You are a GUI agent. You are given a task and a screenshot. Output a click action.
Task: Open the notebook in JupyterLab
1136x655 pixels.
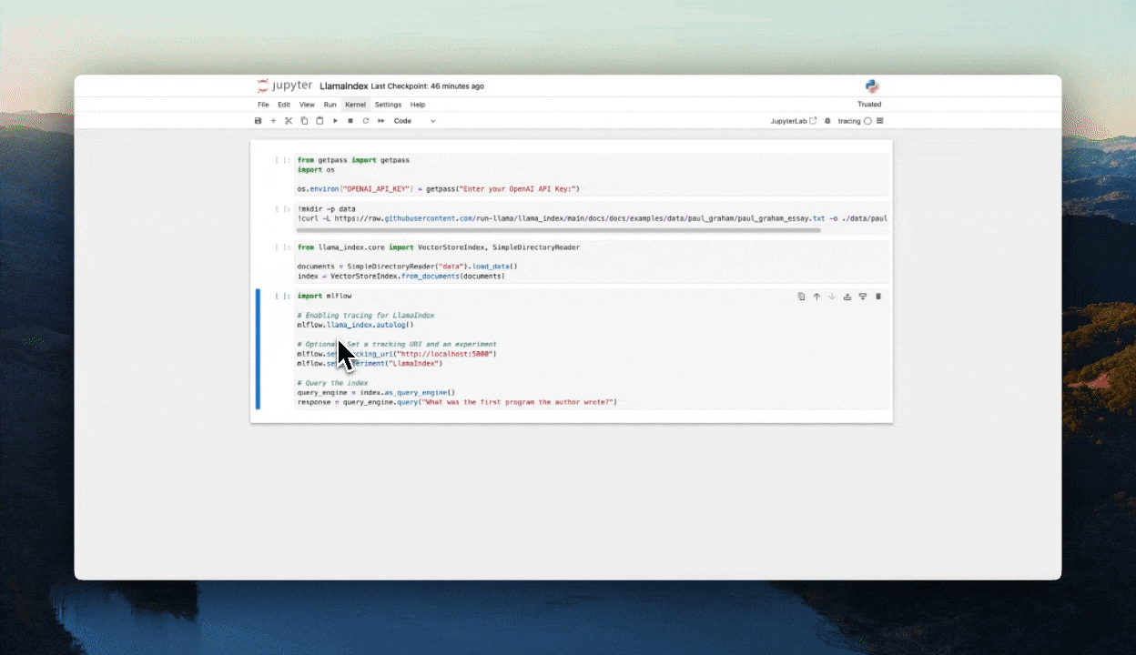click(x=793, y=121)
